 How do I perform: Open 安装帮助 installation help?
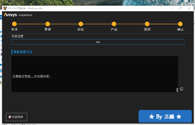[x=16, y=117]
